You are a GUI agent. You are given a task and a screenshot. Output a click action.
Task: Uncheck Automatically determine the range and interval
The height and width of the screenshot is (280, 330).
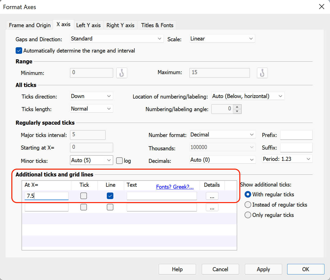point(19,51)
